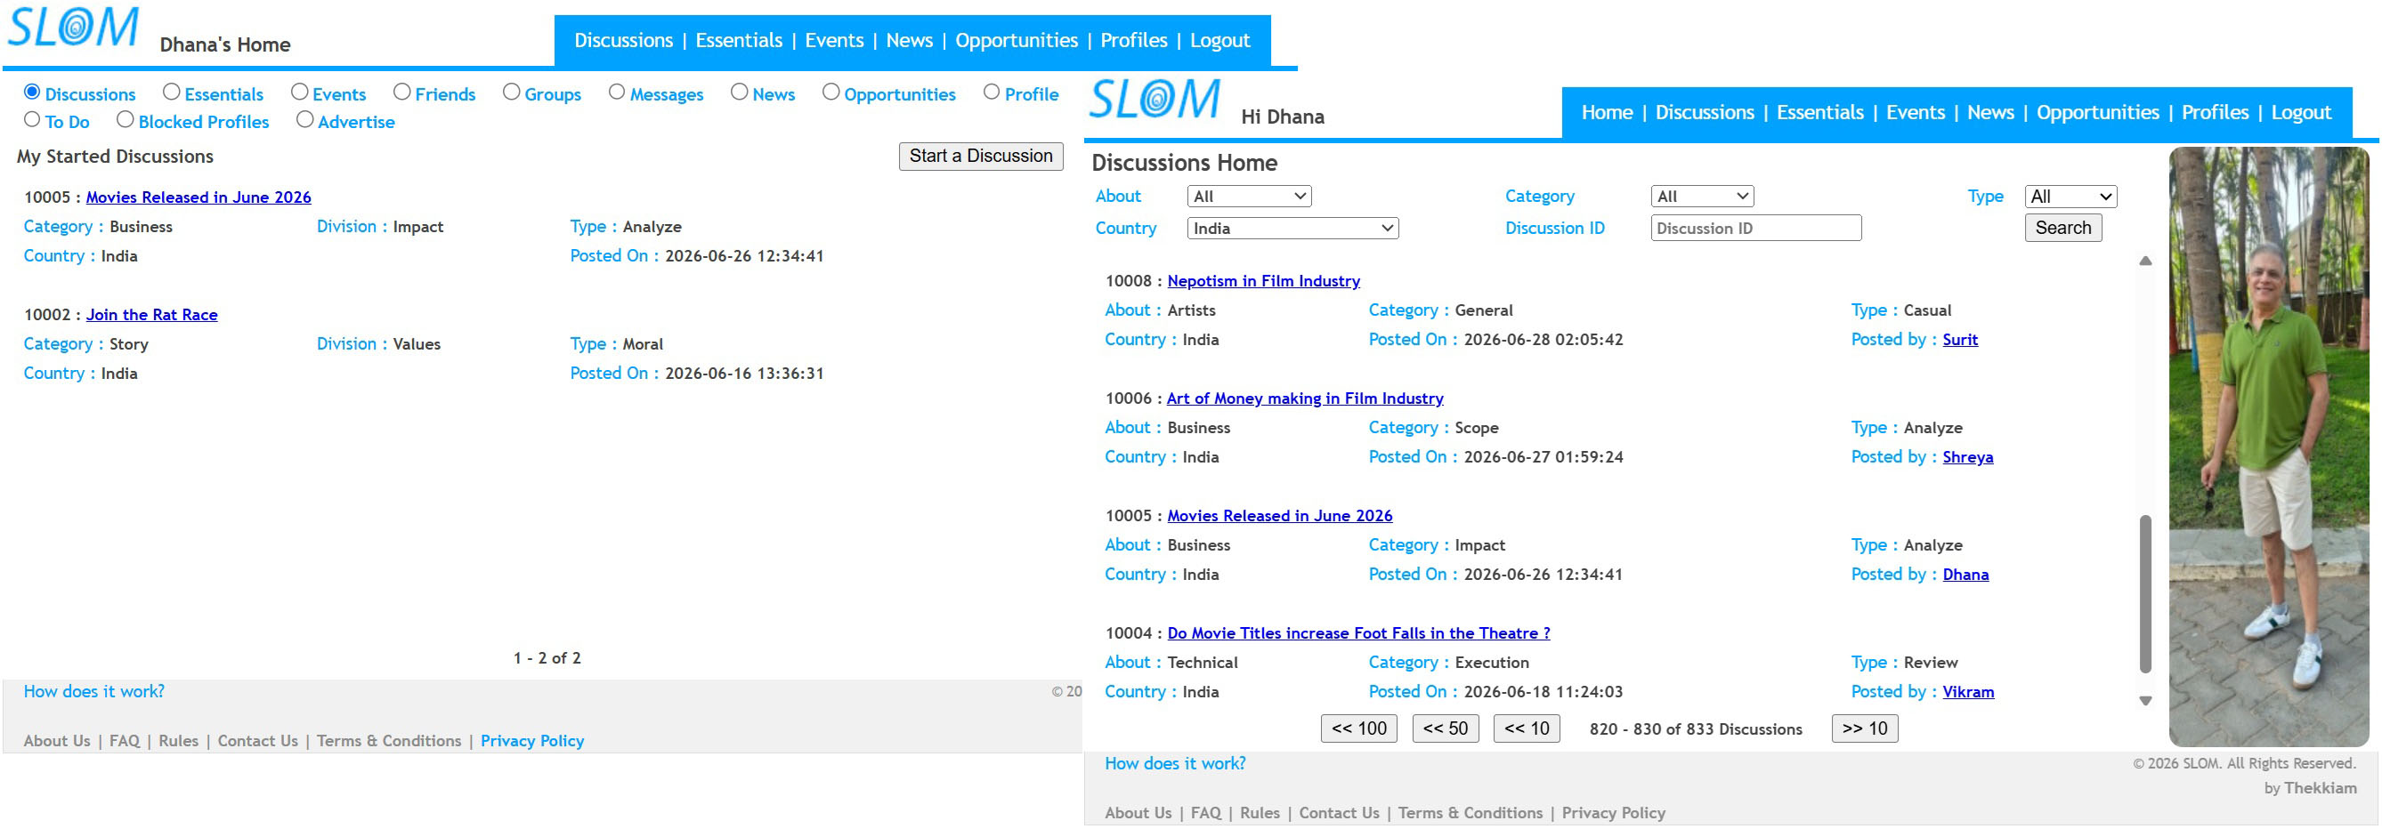Click the << 50 pagination button
The image size is (2382, 829).
click(1446, 728)
